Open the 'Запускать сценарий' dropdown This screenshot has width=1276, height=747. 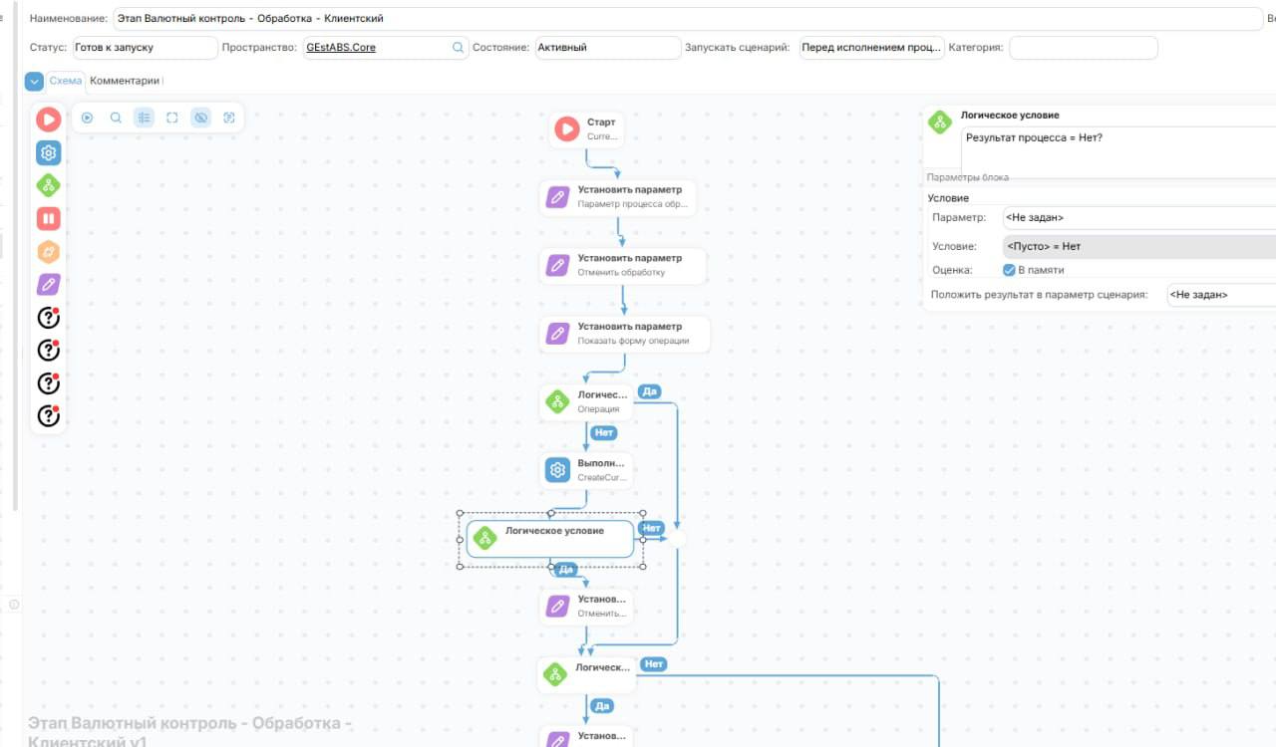871,47
